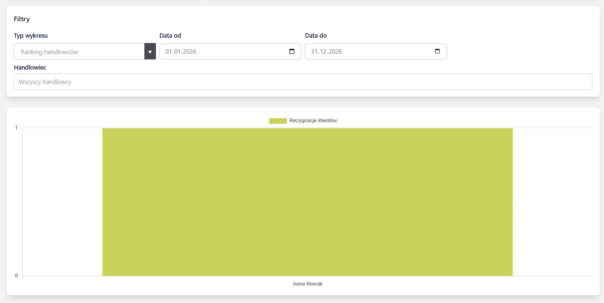
Task: Click the Data do label
Action: (316, 36)
